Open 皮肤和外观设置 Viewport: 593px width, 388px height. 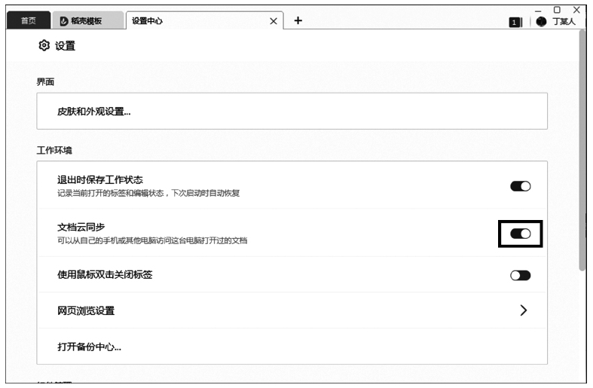[x=94, y=112]
